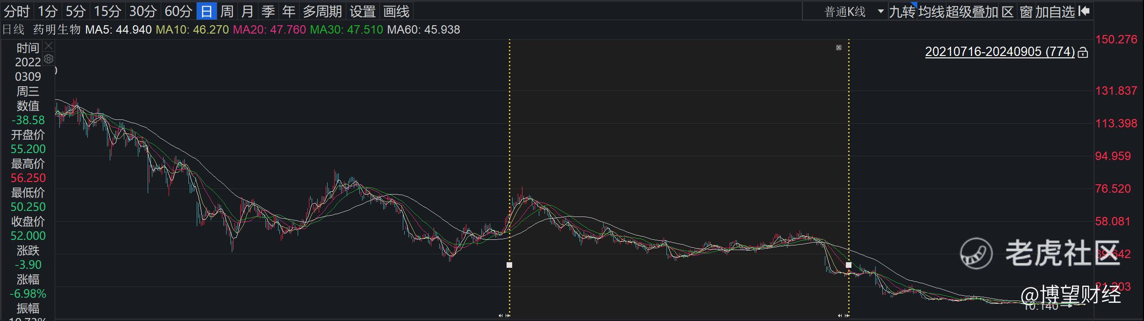The width and height of the screenshot is (1144, 321).
Task: Switch to the 1分 timeframe tab
Action: point(48,11)
